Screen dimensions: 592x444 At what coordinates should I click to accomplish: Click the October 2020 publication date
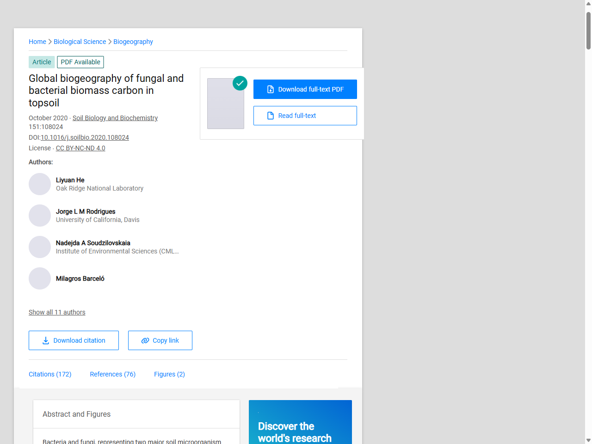(x=48, y=118)
